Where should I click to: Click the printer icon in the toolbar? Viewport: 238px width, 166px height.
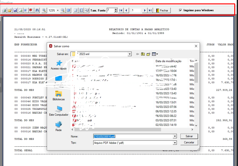pyautogui.click(x=4, y=10)
